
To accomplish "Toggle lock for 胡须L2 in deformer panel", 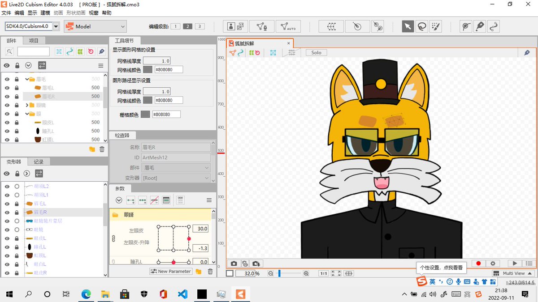I will point(17,186).
